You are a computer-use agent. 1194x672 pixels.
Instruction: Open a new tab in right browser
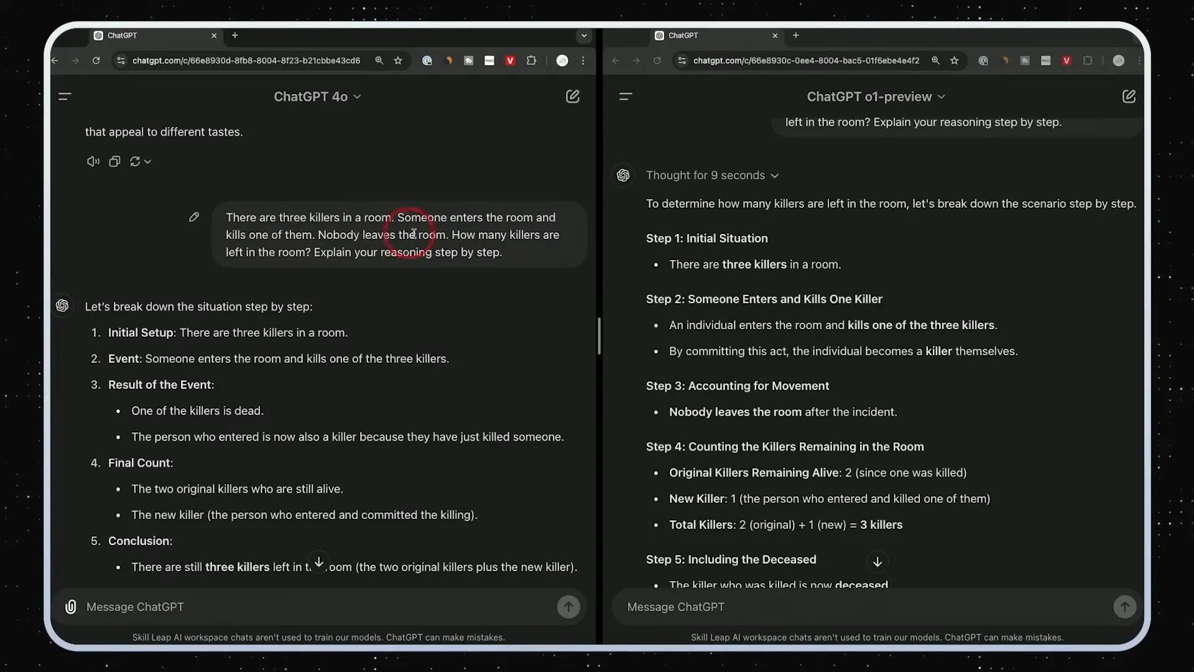795,35
